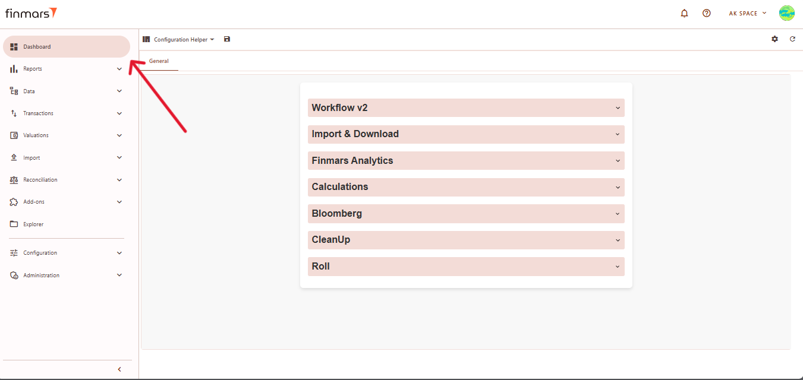Image resolution: width=803 pixels, height=380 pixels.
Task: Click the notifications bell icon
Action: coord(684,13)
